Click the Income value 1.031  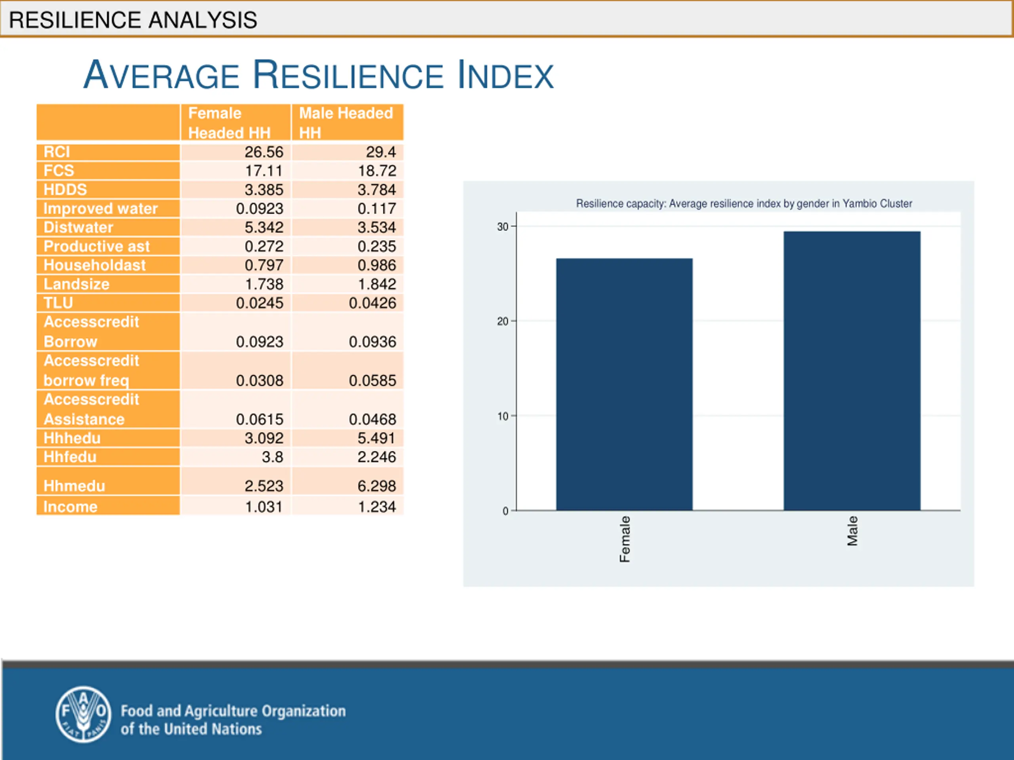[263, 507]
